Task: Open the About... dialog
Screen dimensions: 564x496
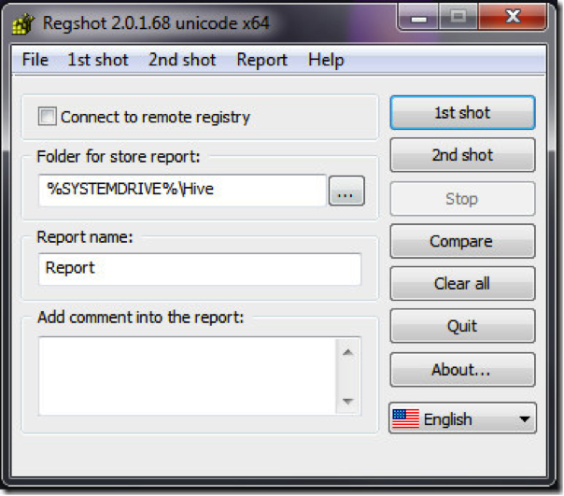Action: point(462,370)
